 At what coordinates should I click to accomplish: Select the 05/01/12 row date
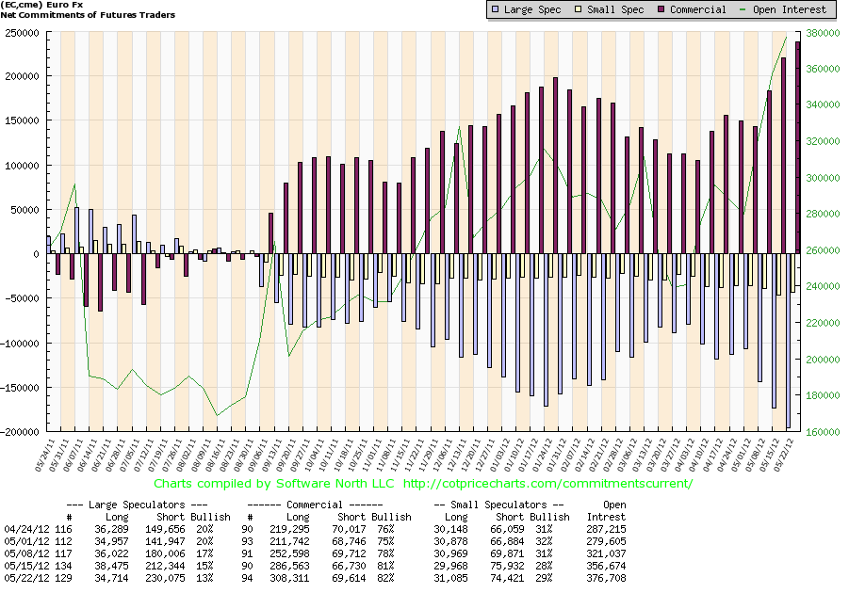[x=26, y=541]
